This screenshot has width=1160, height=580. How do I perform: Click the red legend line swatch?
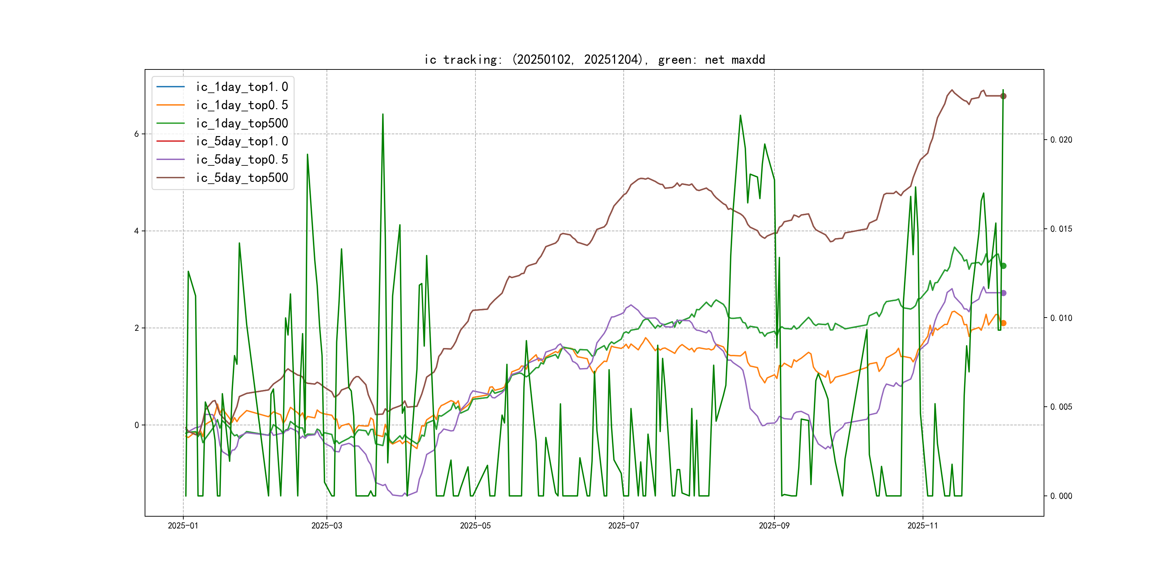170,141
